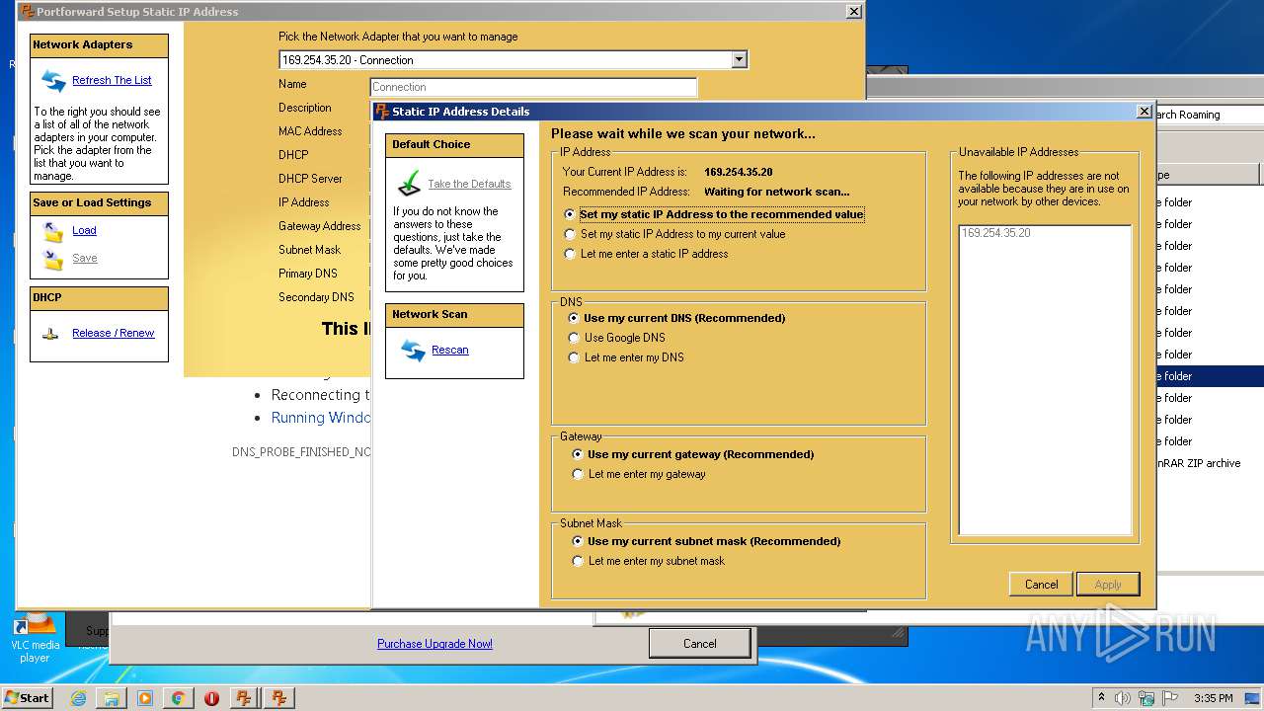Open the Opera icon on the taskbar
The height and width of the screenshot is (711, 1264).
(x=211, y=698)
